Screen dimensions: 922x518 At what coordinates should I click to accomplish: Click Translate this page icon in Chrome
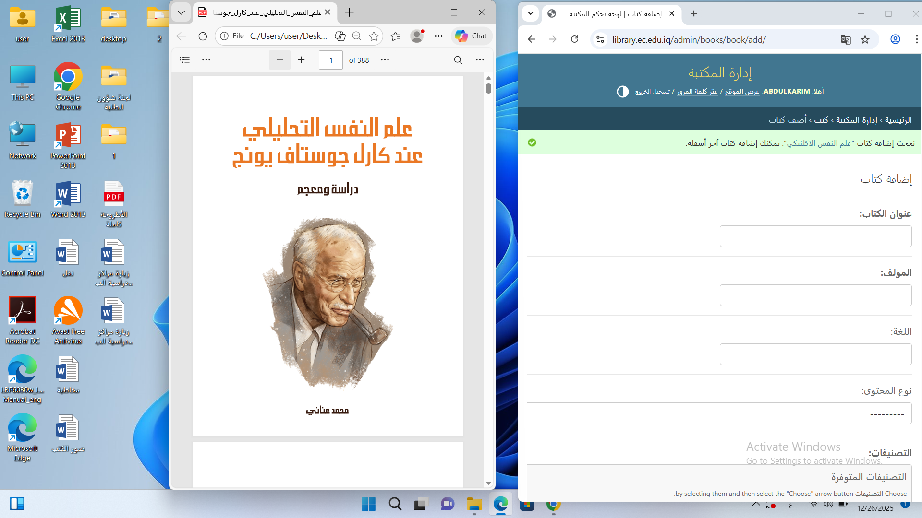[x=846, y=39]
